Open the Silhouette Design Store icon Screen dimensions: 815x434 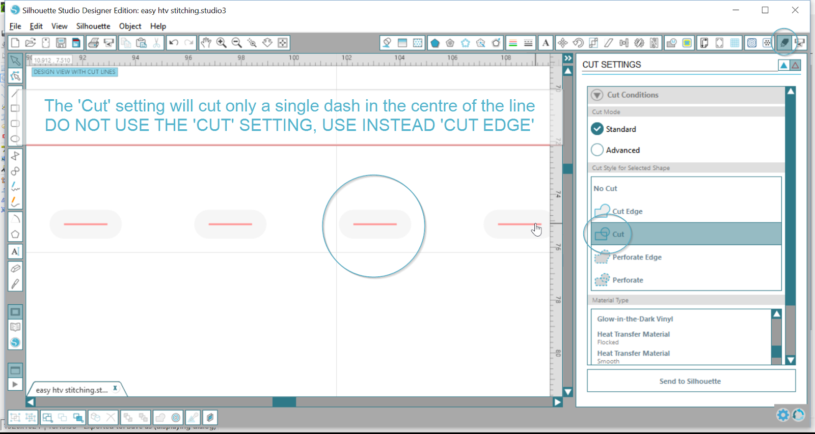[15, 342]
